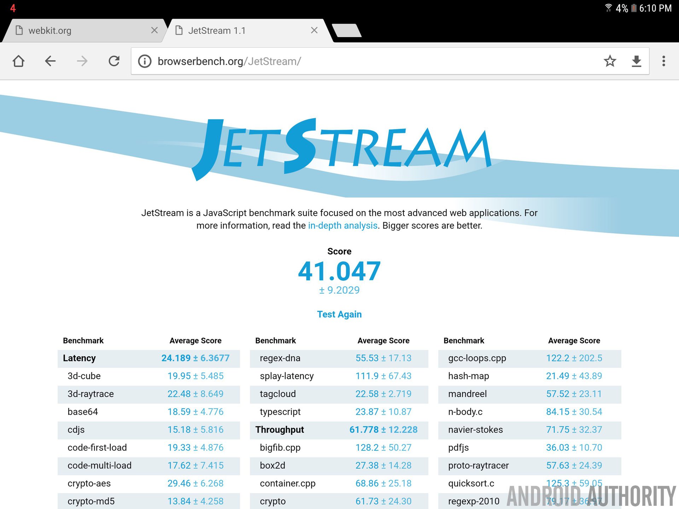
Task: Tap the battery status icon
Action: click(x=634, y=8)
